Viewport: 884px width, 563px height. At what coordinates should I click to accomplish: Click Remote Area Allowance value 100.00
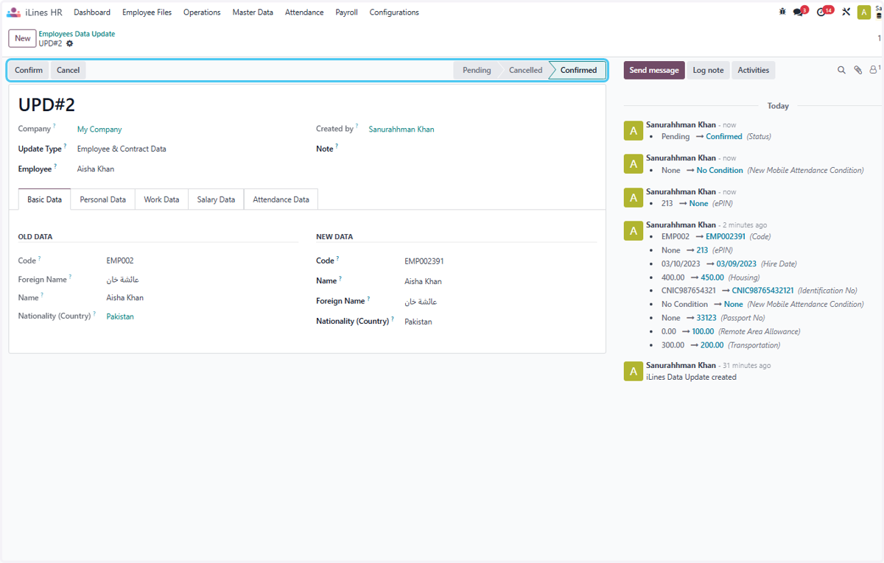703,331
